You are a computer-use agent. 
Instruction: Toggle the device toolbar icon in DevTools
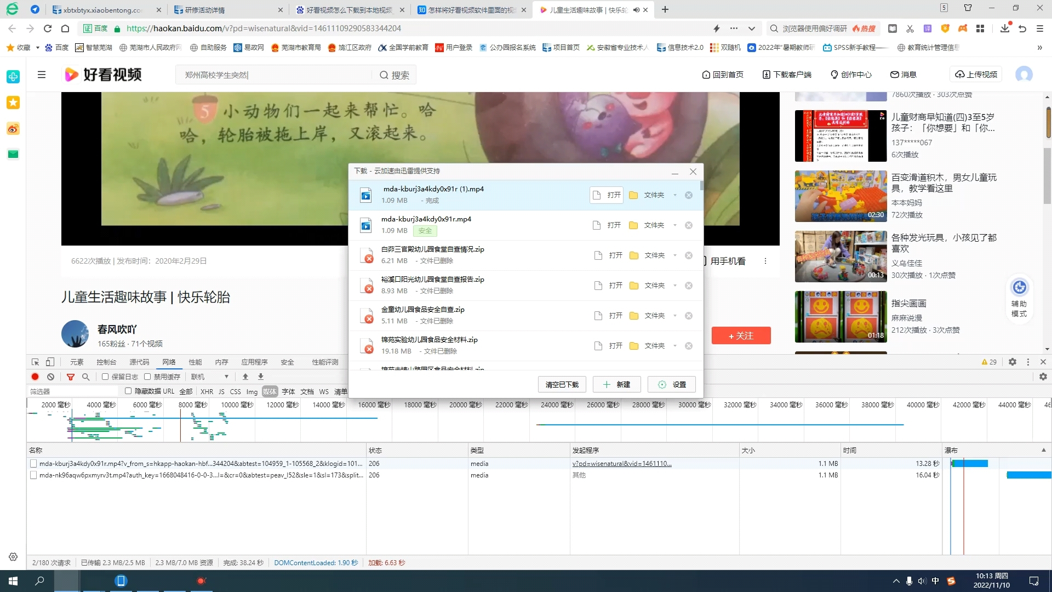coord(50,362)
